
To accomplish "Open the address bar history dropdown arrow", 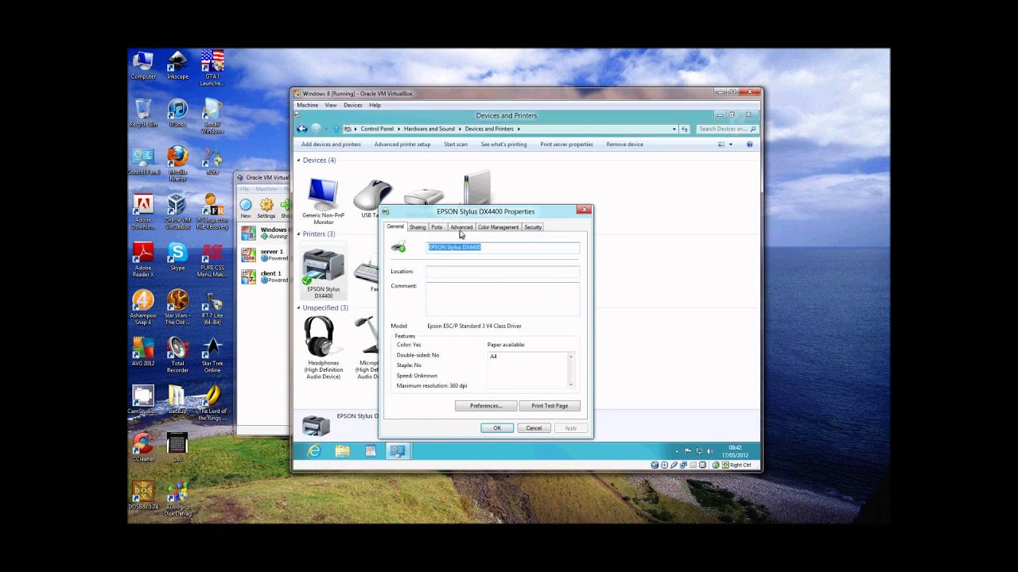I will 674,129.
